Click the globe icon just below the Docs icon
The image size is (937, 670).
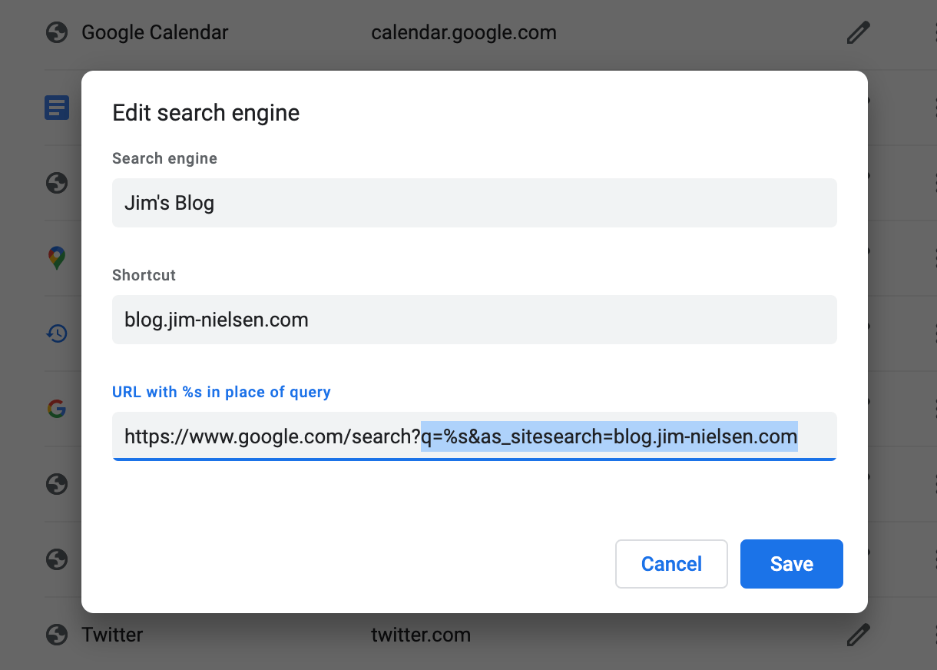tap(57, 183)
